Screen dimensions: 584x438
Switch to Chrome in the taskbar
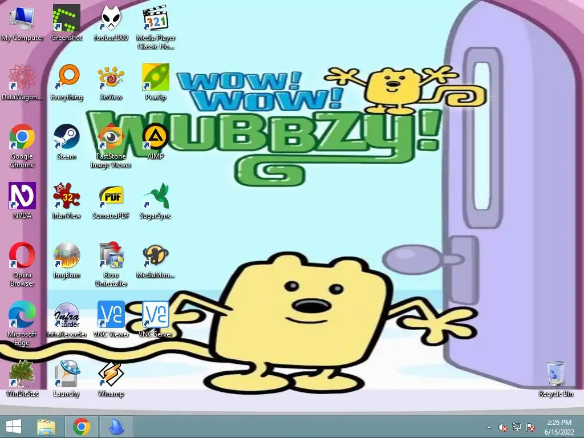click(82, 427)
